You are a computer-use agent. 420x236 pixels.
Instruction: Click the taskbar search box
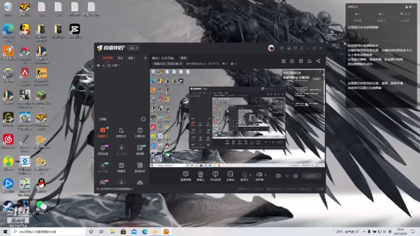49,231
